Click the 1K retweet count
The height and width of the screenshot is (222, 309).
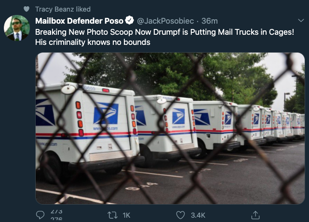tap(126, 215)
